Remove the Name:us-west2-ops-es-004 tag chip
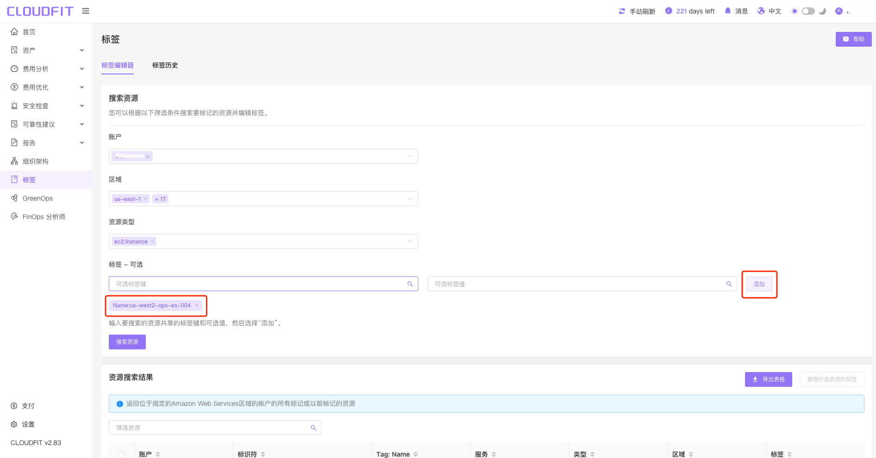Image resolution: width=876 pixels, height=458 pixels. coord(197,305)
